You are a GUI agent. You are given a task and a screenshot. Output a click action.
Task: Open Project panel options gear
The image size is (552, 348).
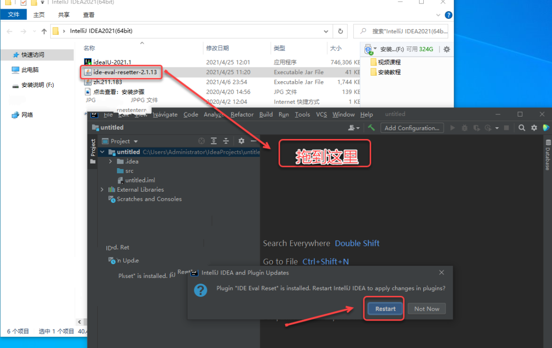coord(241,141)
